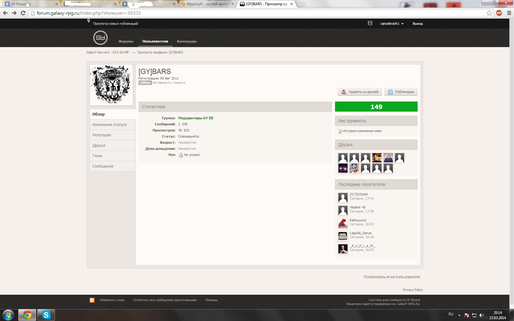Open Chrome from the taskbar
514x321 pixels.
point(27,315)
